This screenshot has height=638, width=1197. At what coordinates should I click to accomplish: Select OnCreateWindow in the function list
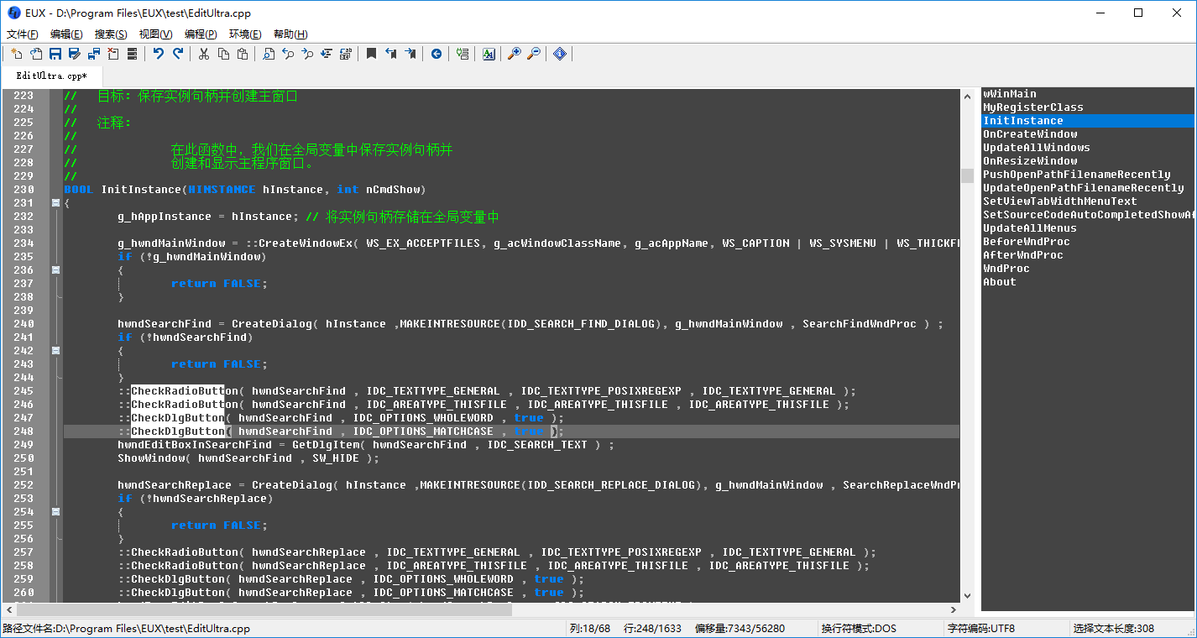(1030, 134)
